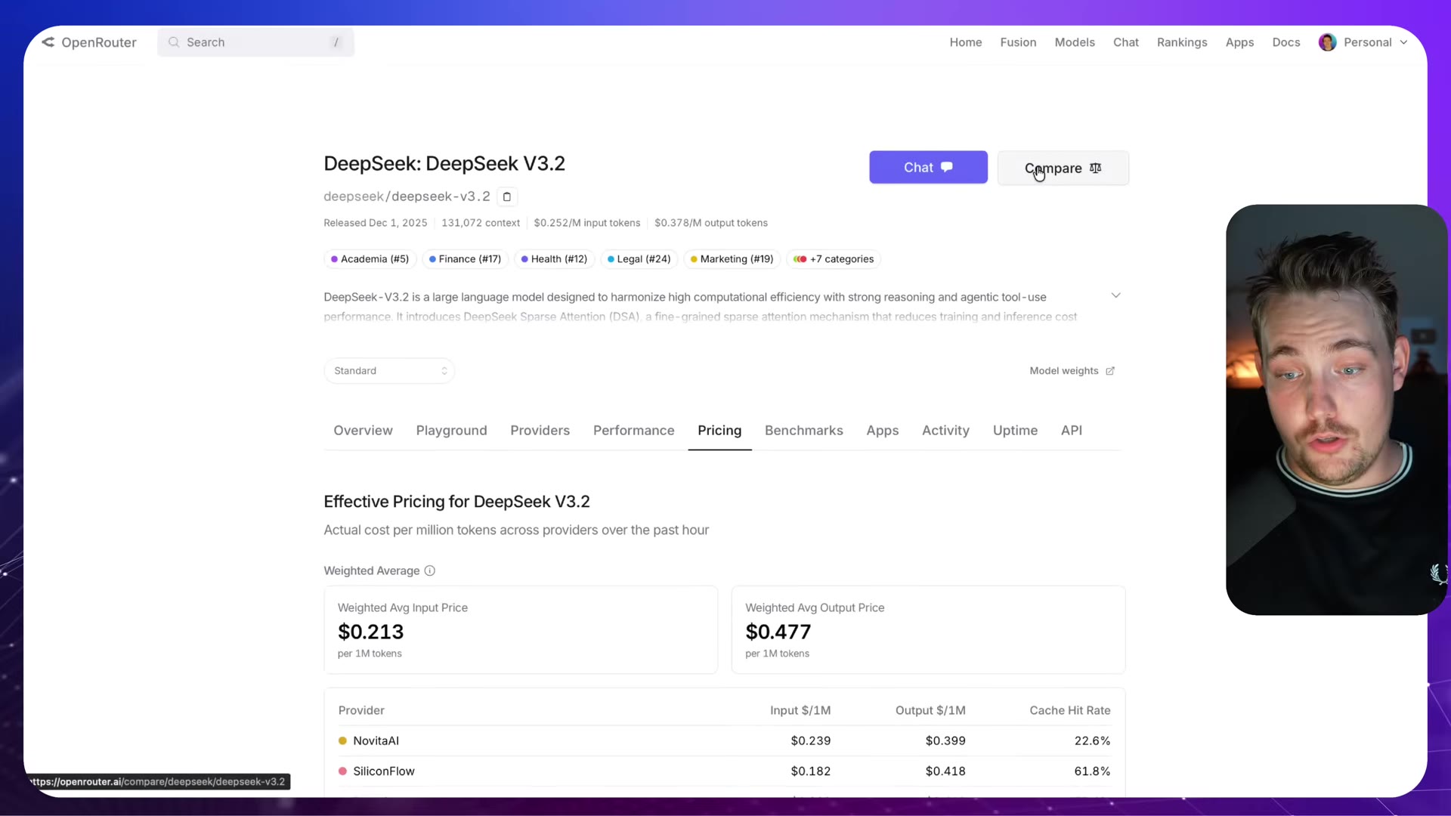This screenshot has height=816, width=1451.
Task: Open the Uptime tab
Action: tap(1015, 431)
